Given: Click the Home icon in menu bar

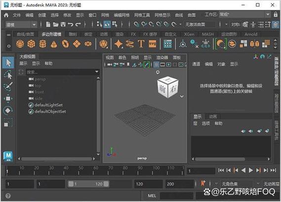Looking at the screenshot, I should click(6, 15).
